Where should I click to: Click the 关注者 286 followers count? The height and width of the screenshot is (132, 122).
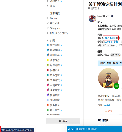[103, 96]
